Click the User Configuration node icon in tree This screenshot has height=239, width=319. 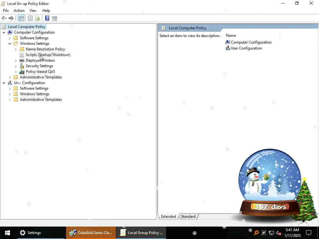click(10, 83)
